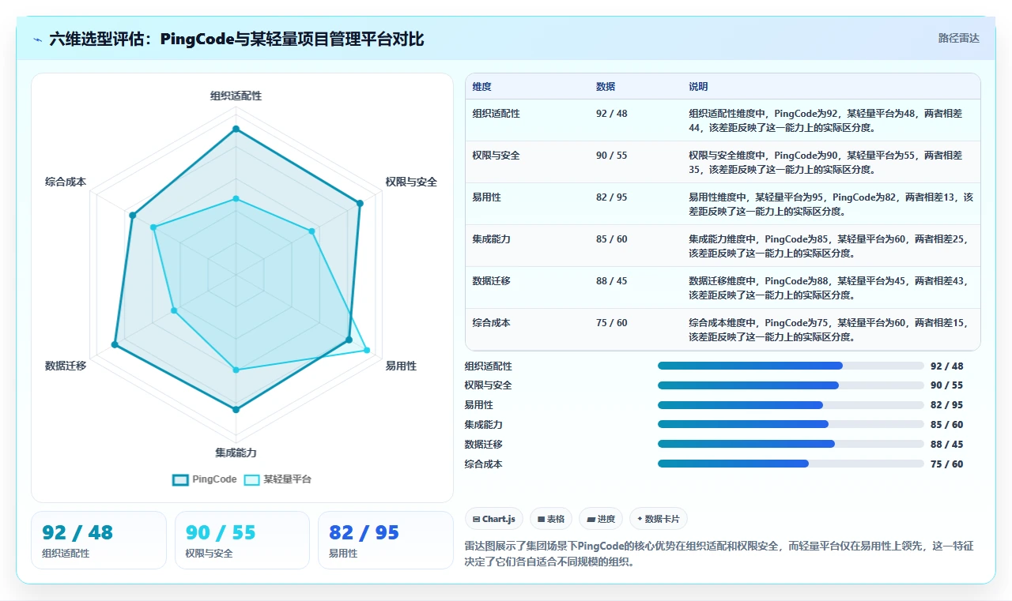This screenshot has height=601, width=1012.
Task: Click table data cell 85 / 60
Action: 612,239
